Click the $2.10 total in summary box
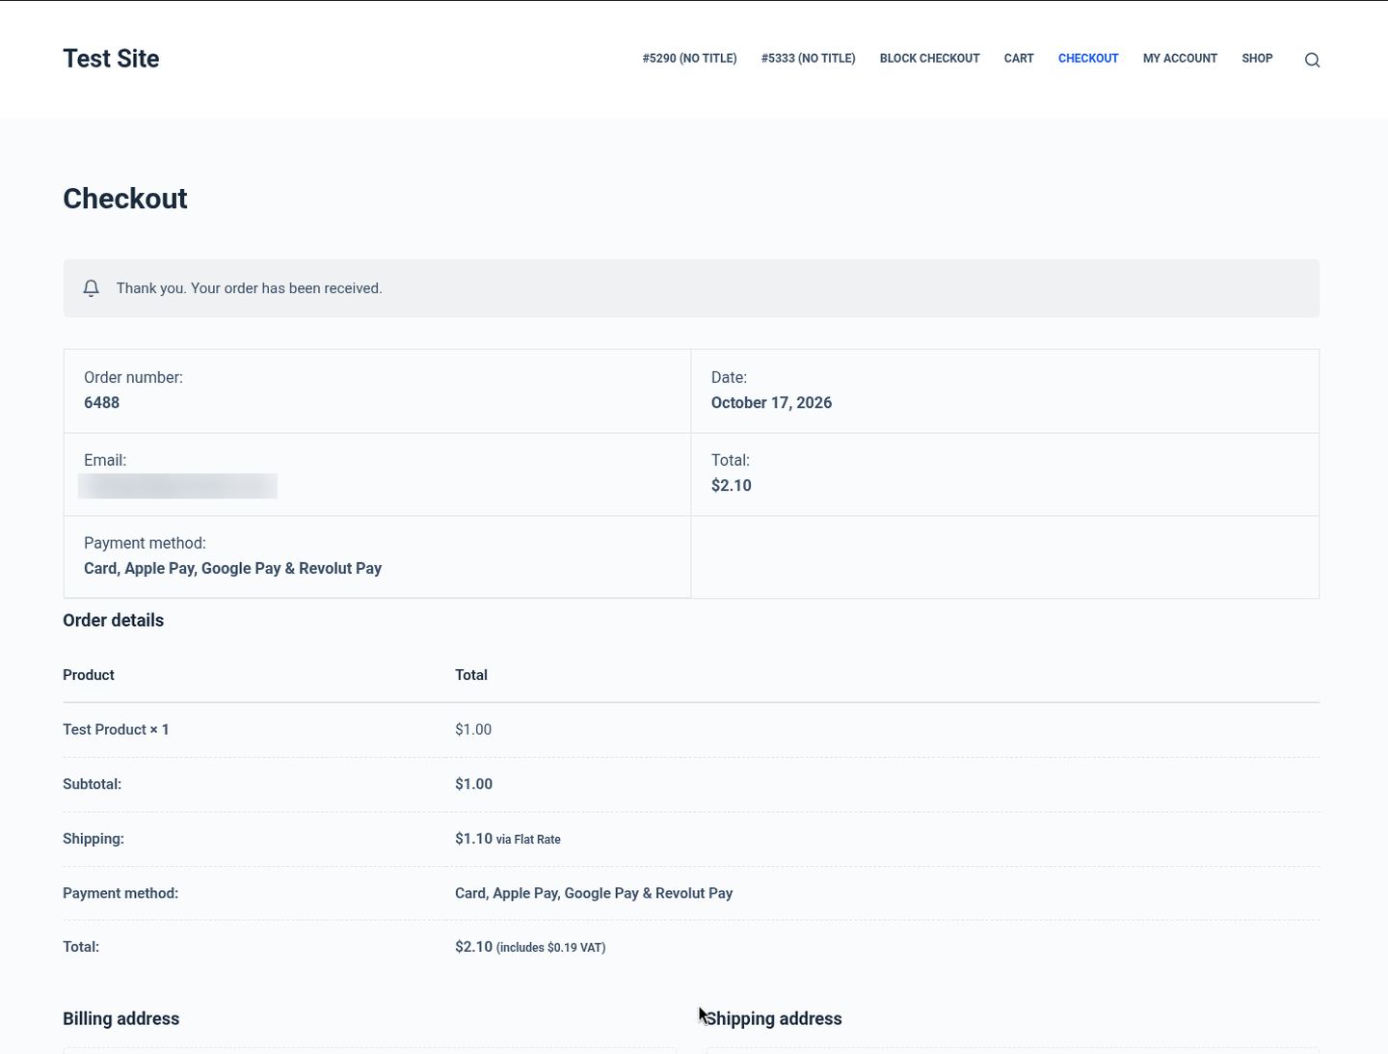Viewport: 1388px width, 1054px height. [731, 486]
